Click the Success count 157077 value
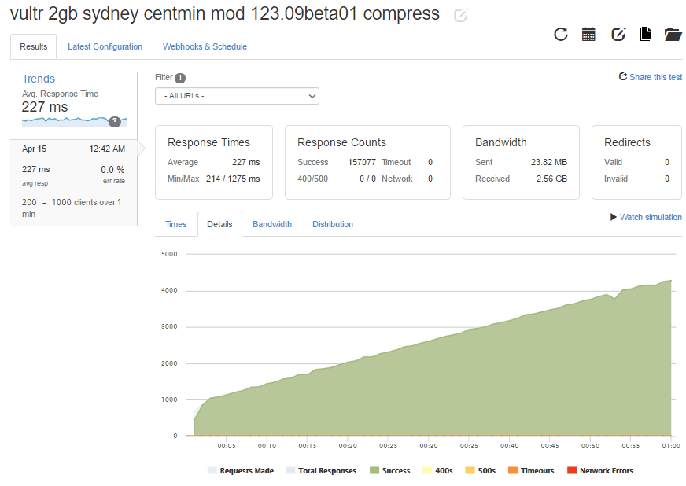The width and height of the screenshot is (686, 486). [362, 162]
